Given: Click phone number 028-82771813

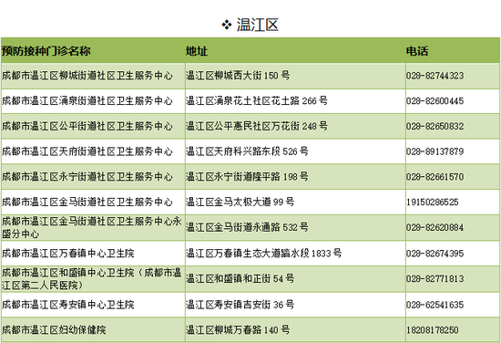Looking at the screenshot, I should point(435,279).
